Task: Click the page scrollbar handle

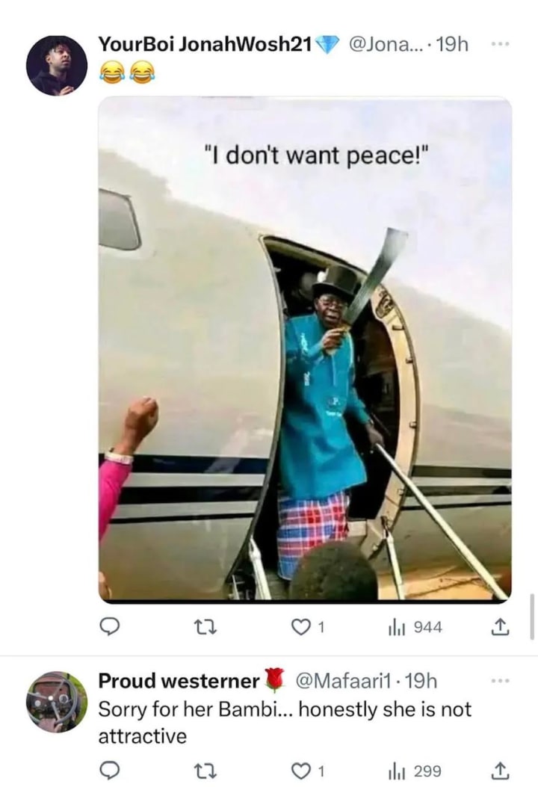Action: pos(532,617)
